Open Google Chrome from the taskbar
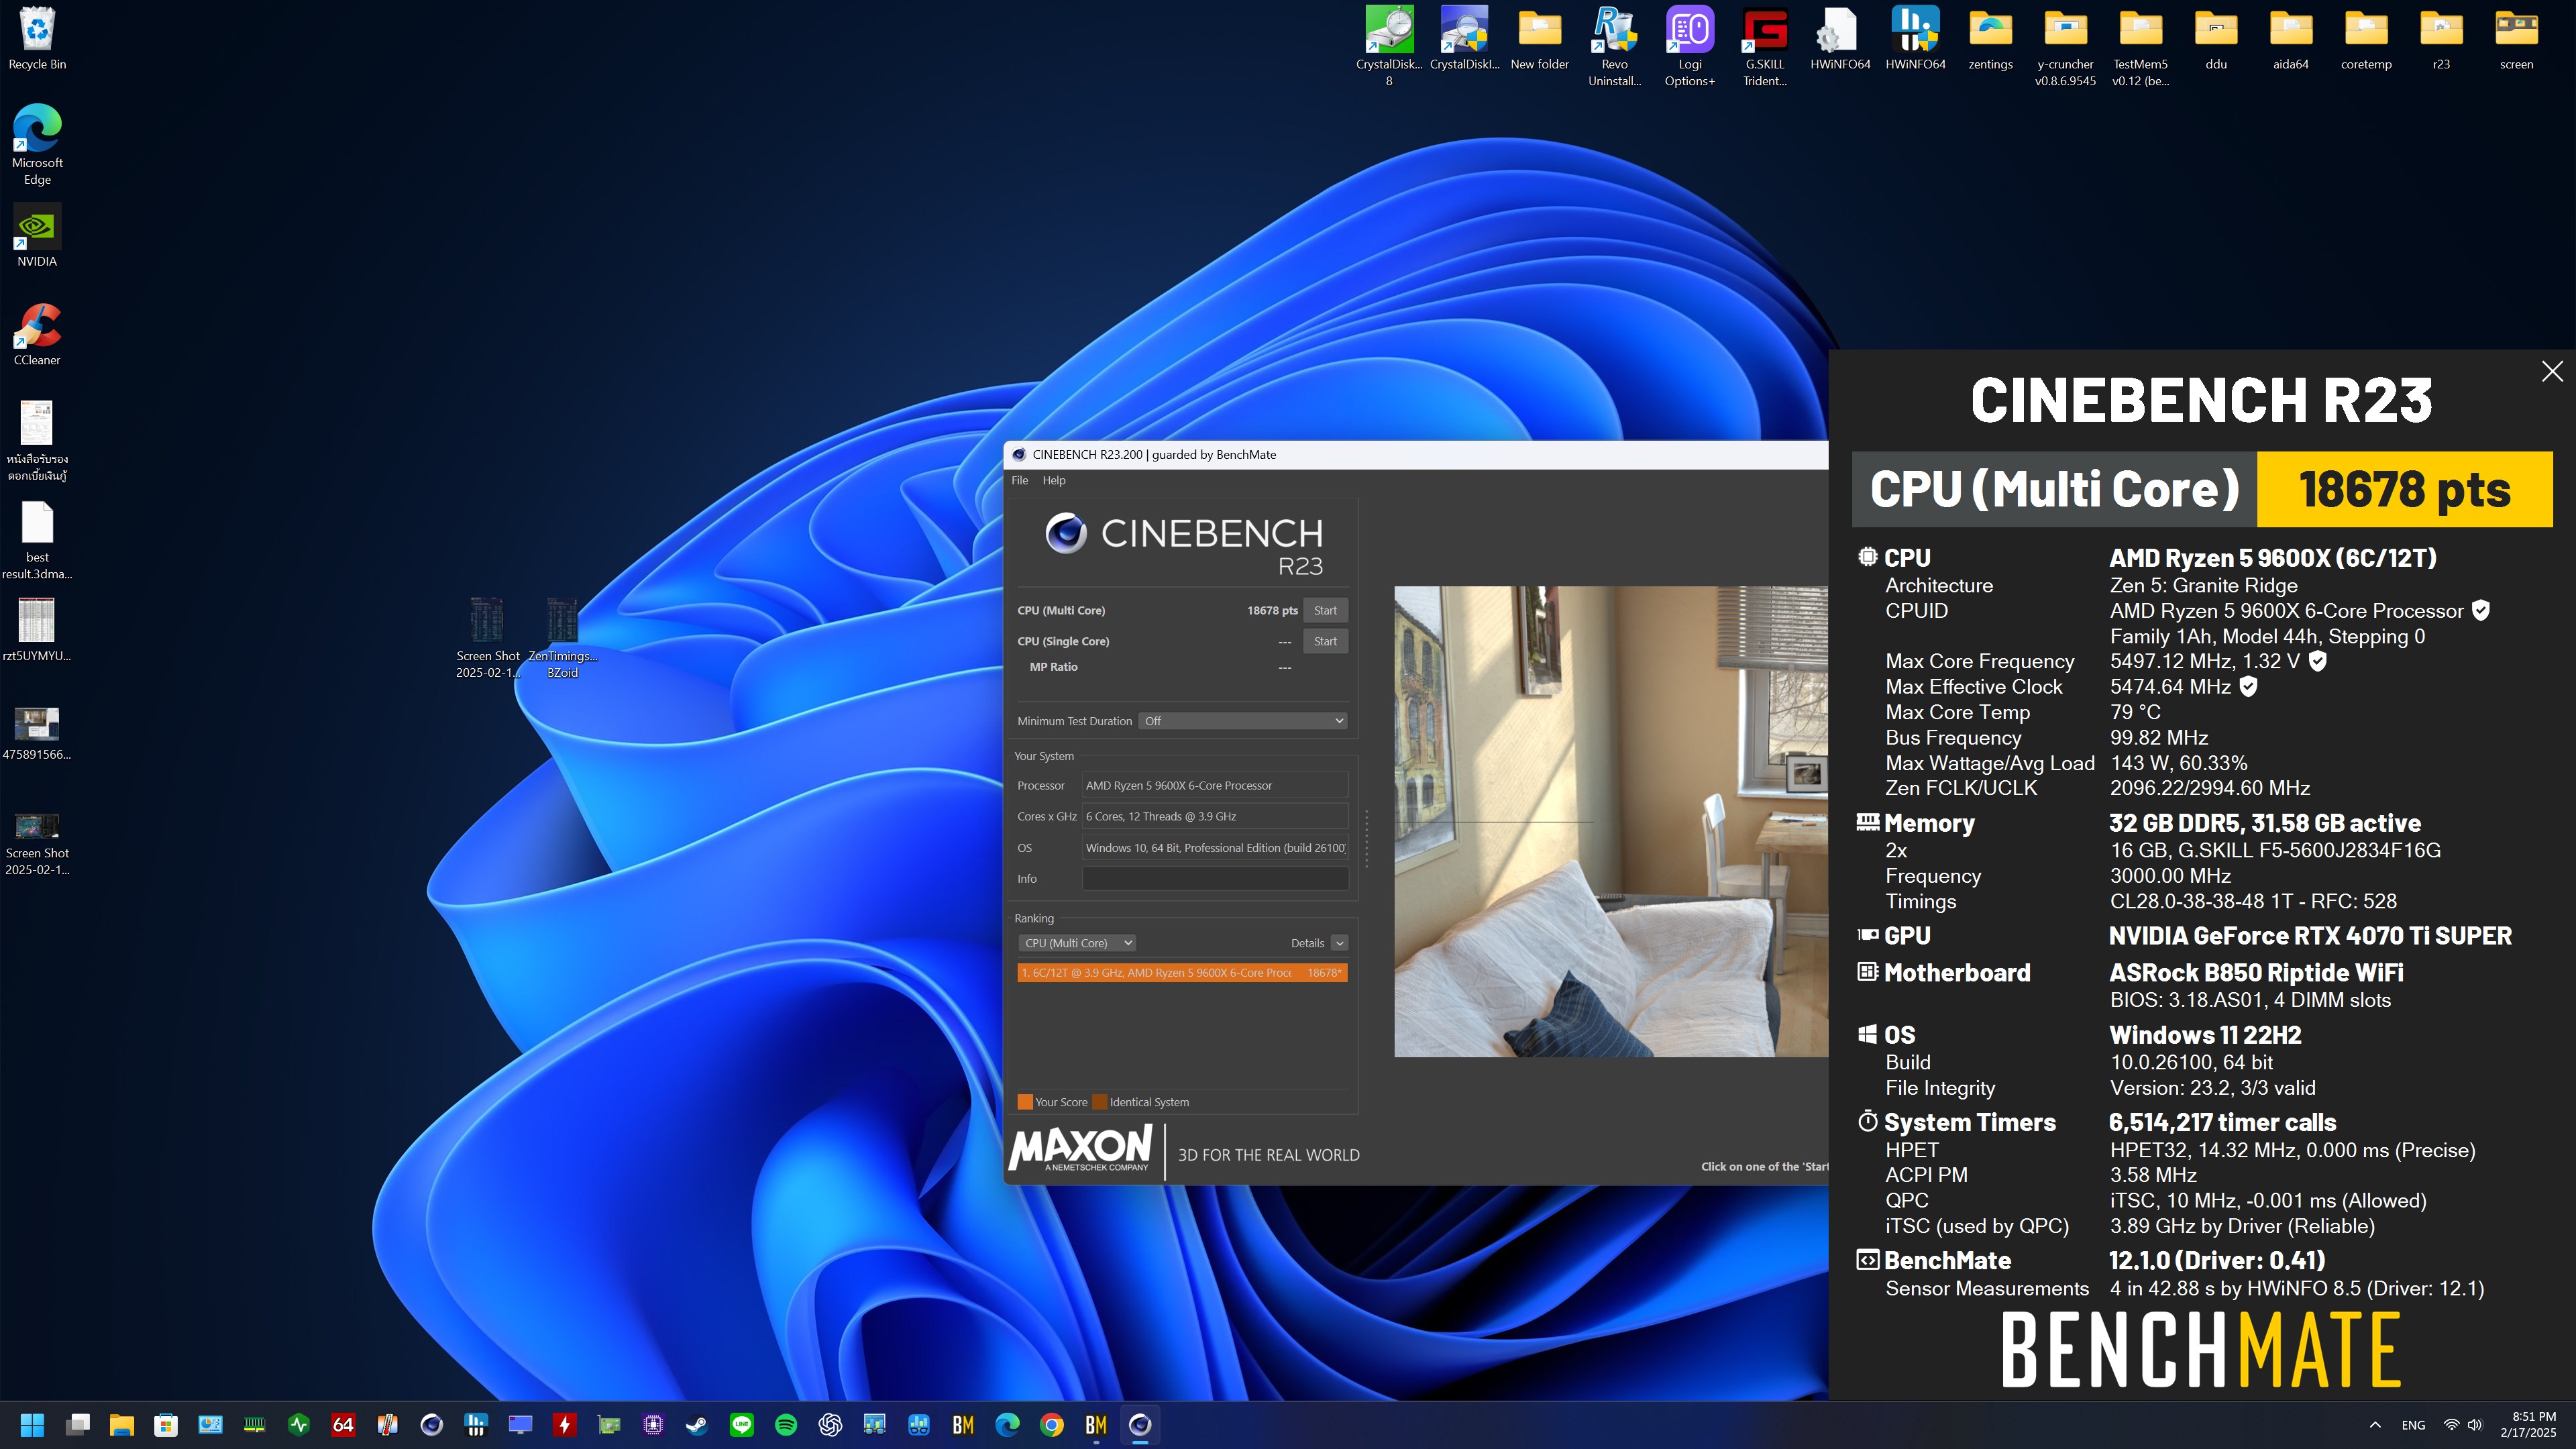The height and width of the screenshot is (1449, 2576). (1051, 1424)
